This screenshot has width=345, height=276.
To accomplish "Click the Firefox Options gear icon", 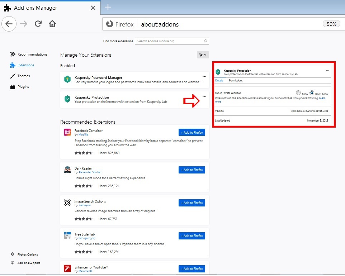I will (x=13, y=254).
